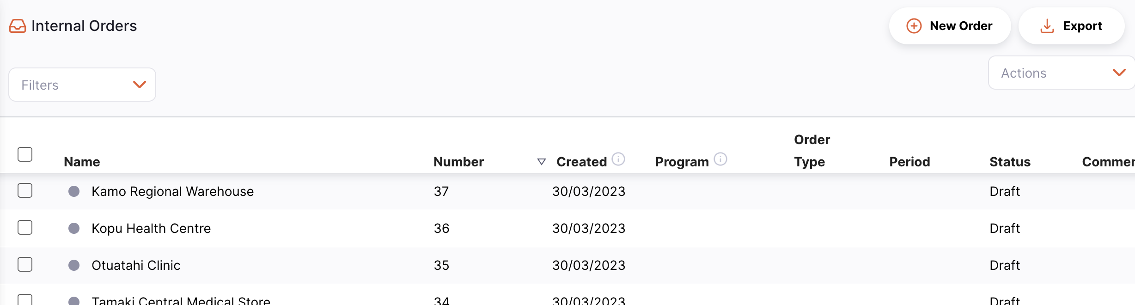Screen dimensions: 1135x305
Task: Toggle the select-all checkbox in table header
Action: 25,154
